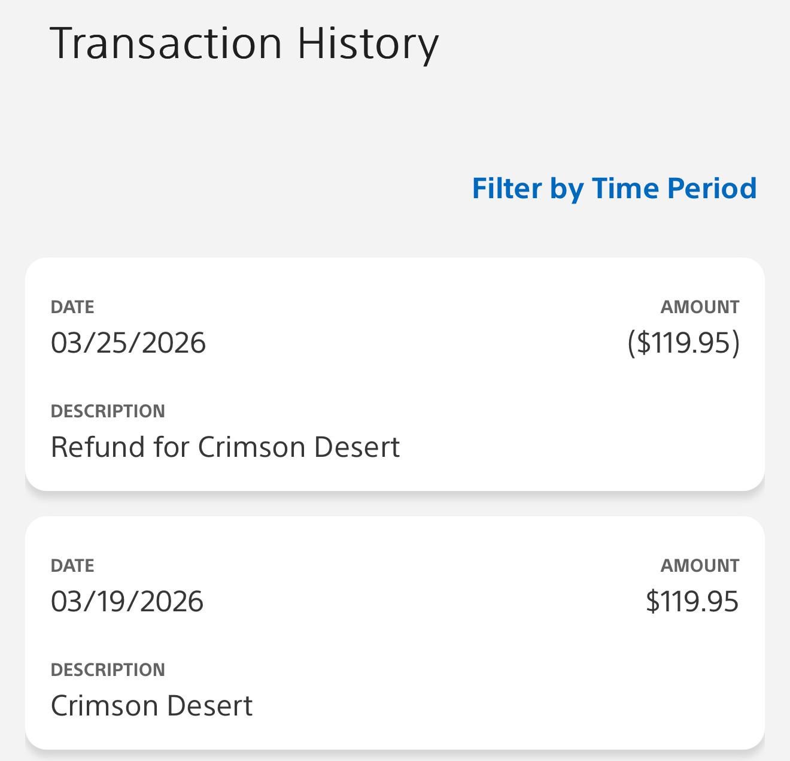Screen dimensions: 790x761
Task: Click the DESCRIPTION label in the refund card
Action: click(108, 411)
